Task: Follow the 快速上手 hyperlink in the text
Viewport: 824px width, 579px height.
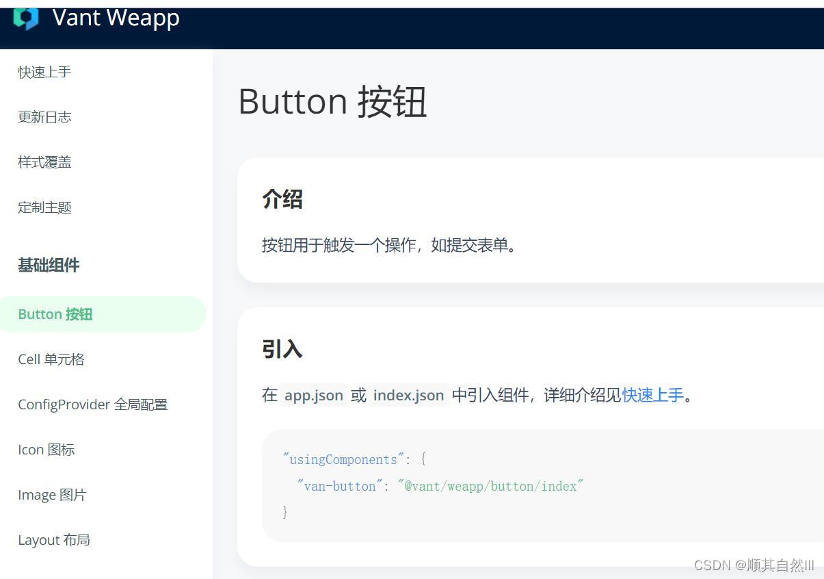Action: 652,394
